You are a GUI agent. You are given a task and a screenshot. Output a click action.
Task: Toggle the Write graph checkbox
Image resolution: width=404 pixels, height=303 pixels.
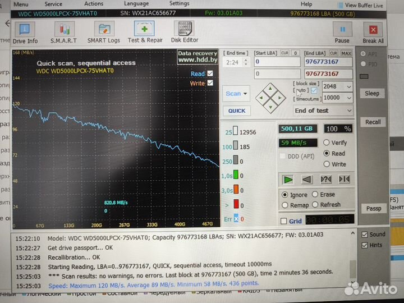210,83
